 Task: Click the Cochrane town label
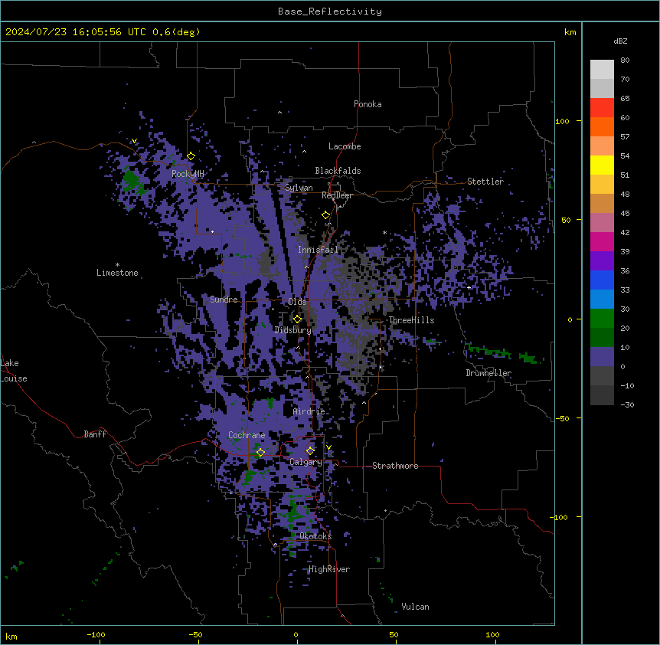[x=247, y=435]
